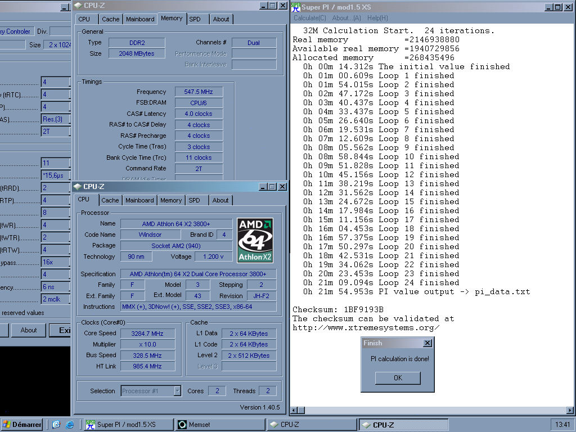Open the 2 mclk dropdown in Memset

56,299
